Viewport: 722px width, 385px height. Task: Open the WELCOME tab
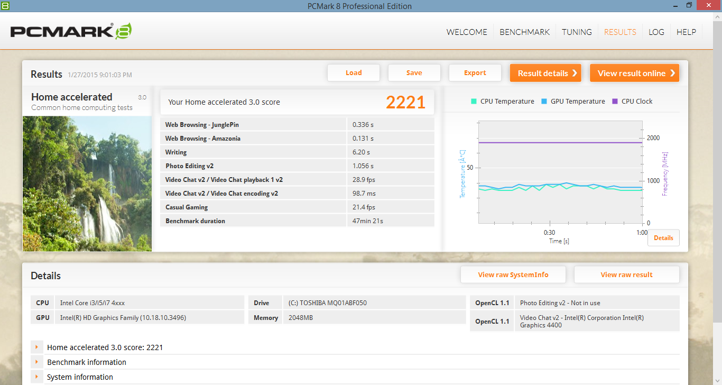pos(467,32)
